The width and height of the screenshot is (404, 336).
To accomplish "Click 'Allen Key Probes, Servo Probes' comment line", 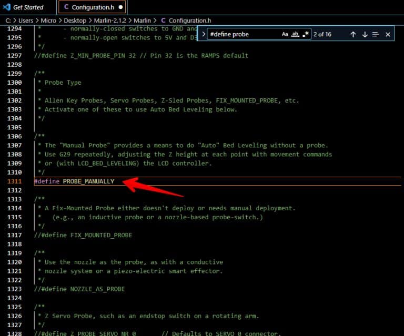I will coord(172,100).
